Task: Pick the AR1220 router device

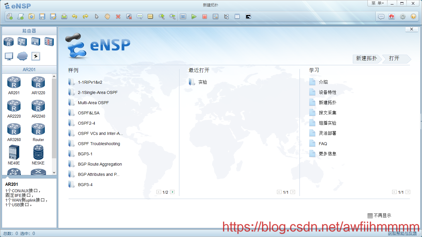Action: [x=38, y=85]
